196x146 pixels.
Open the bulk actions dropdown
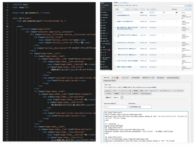(120, 9)
